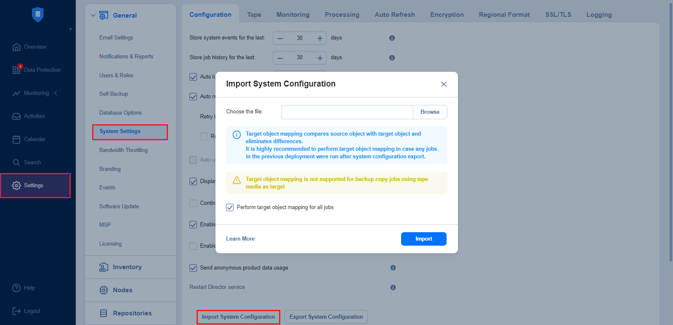Screen dimensions: 673x325
Task: Expand the Monitoring sidebar chevron
Action: point(56,93)
